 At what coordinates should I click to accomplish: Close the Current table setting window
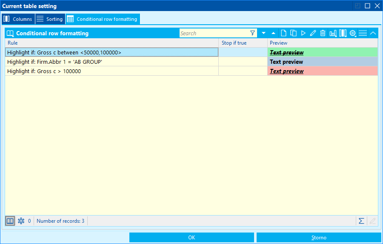(377, 6)
